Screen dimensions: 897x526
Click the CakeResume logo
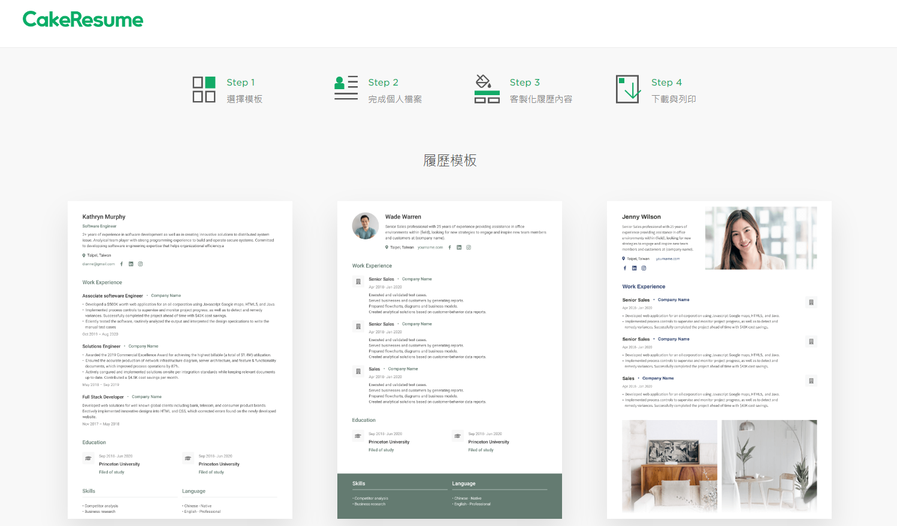coord(83,20)
